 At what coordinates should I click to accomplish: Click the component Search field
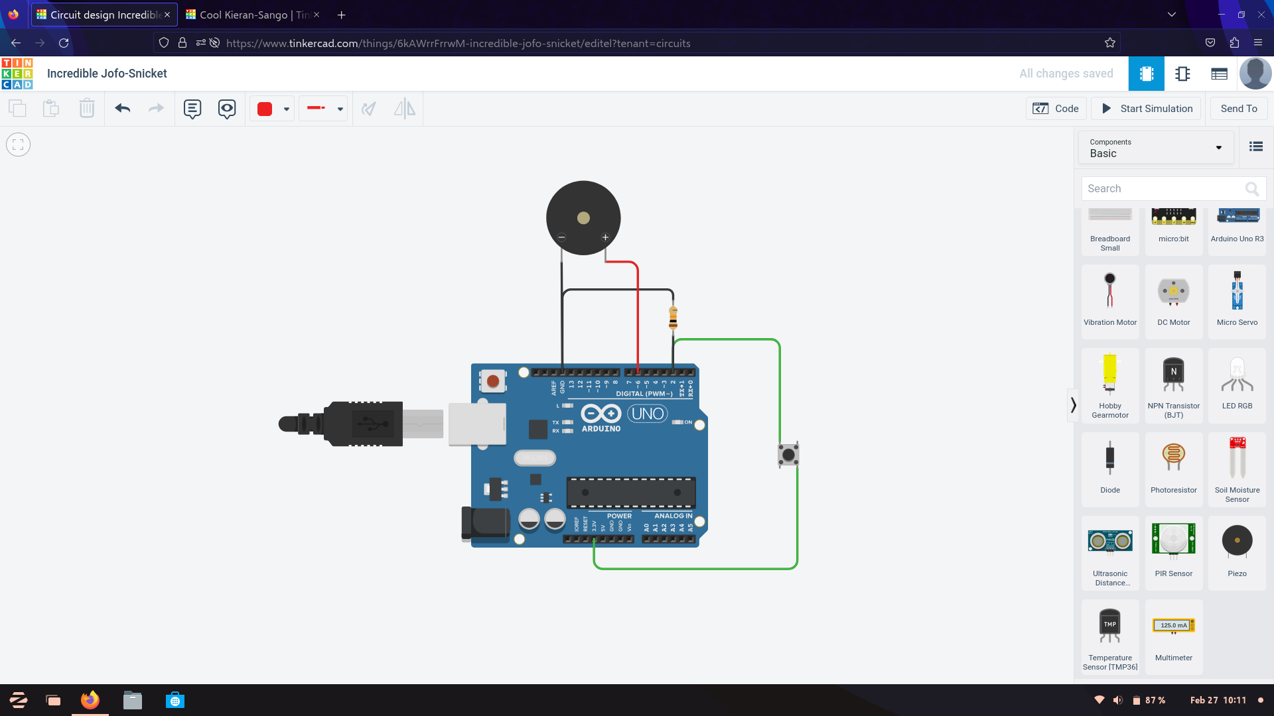1173,189
